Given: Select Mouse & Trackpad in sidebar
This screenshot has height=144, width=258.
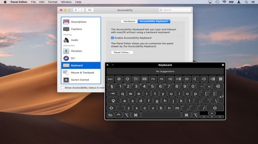Looking at the screenshot, I should click(81, 73).
